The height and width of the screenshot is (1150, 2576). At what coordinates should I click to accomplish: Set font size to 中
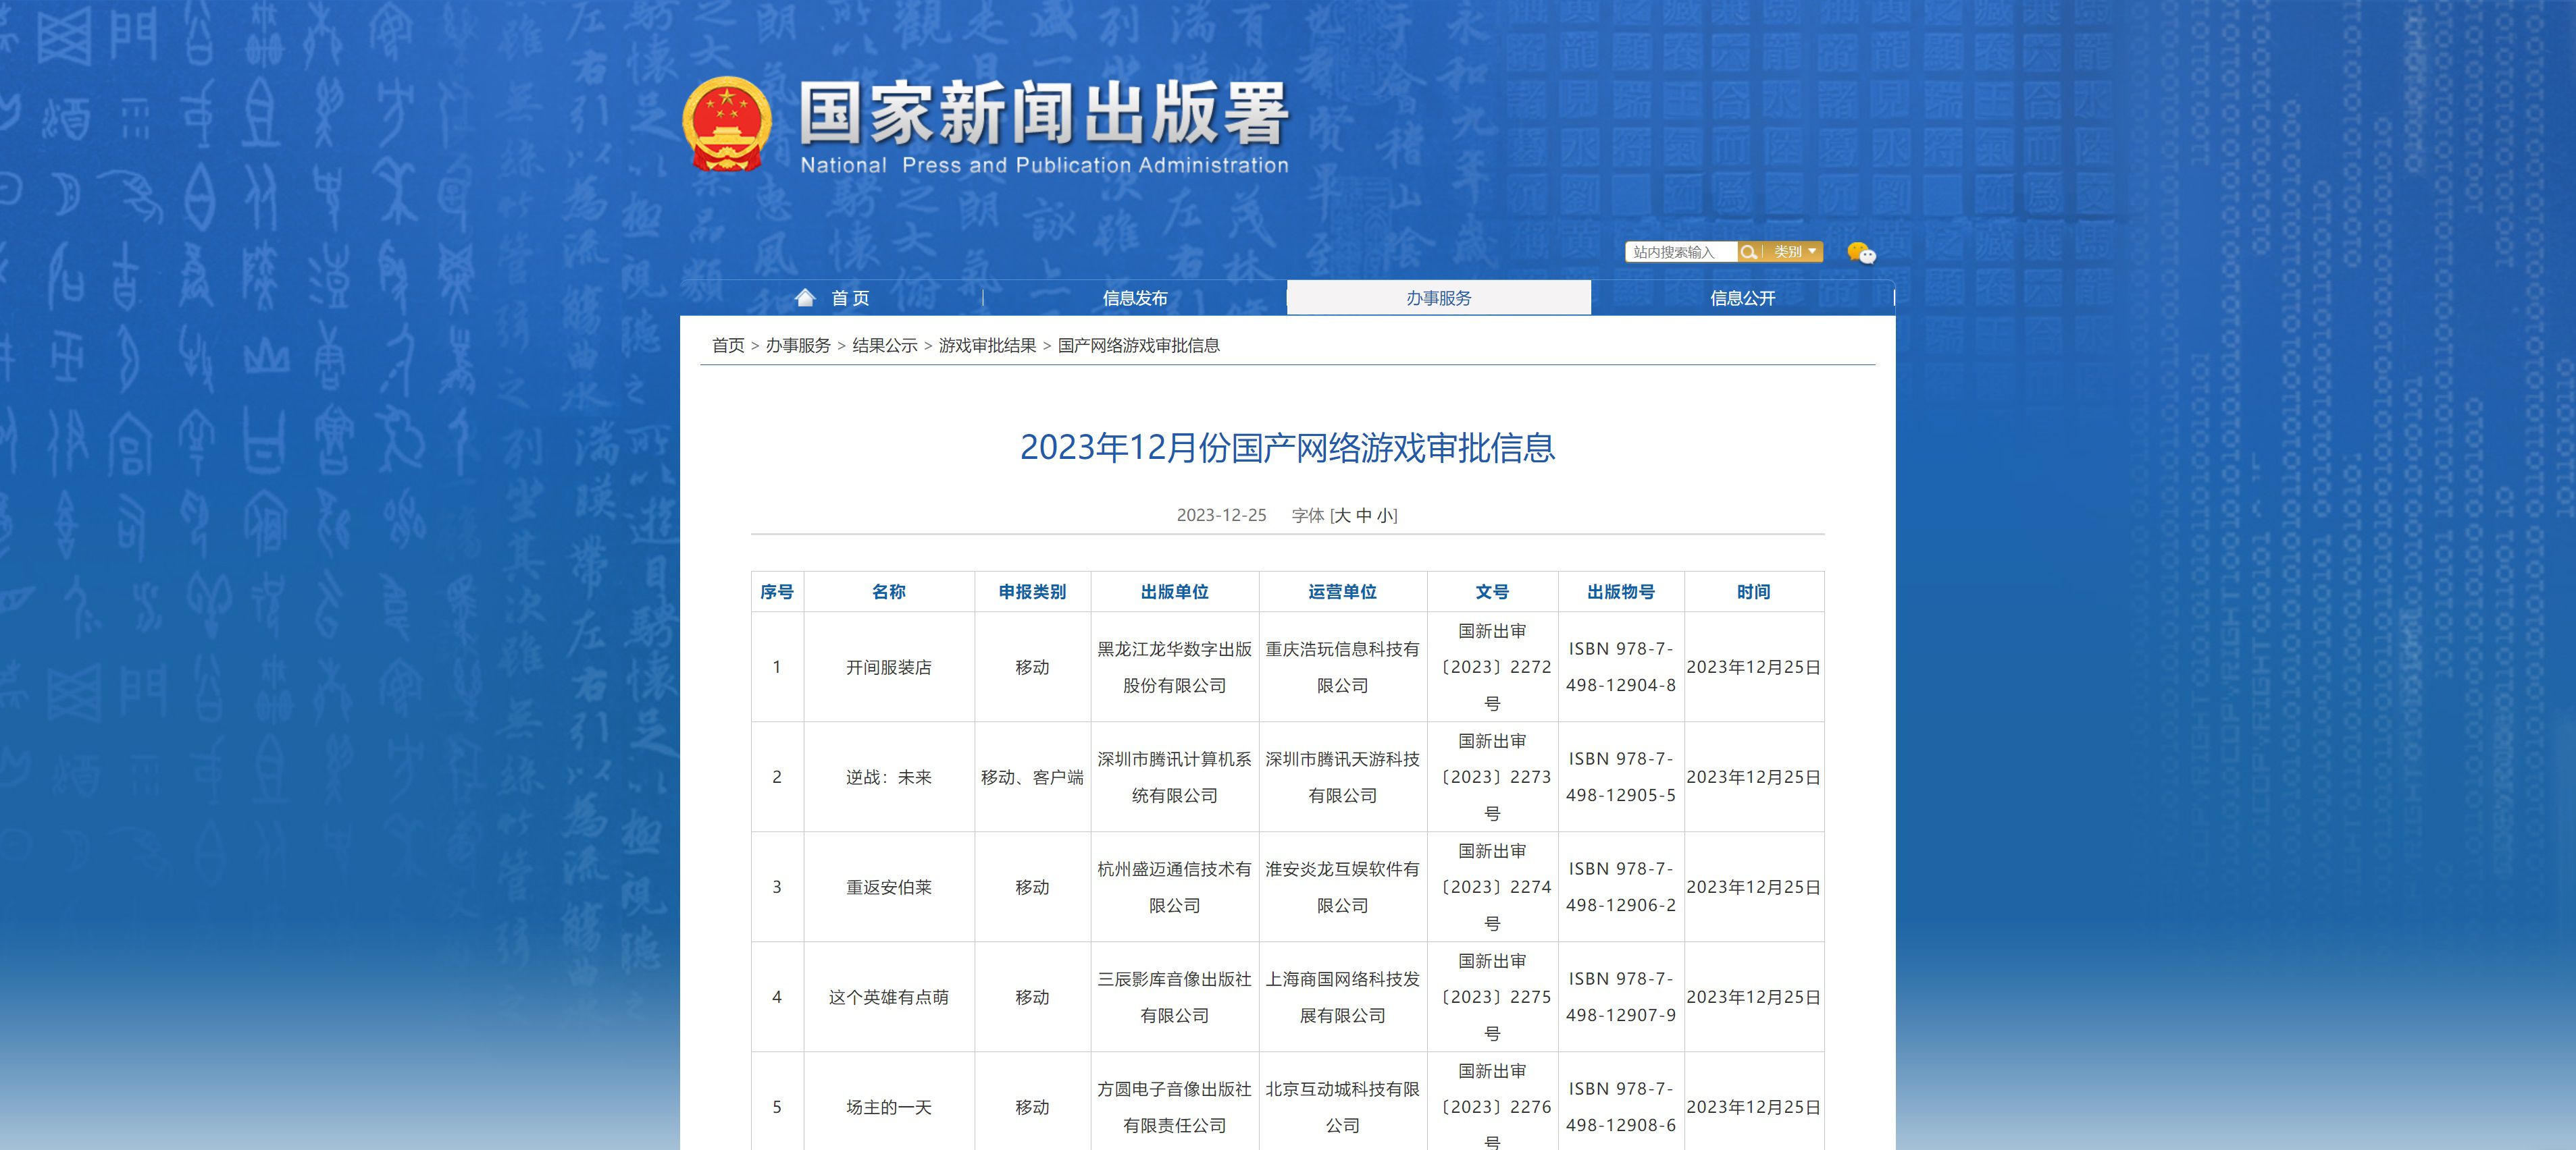coord(1364,516)
